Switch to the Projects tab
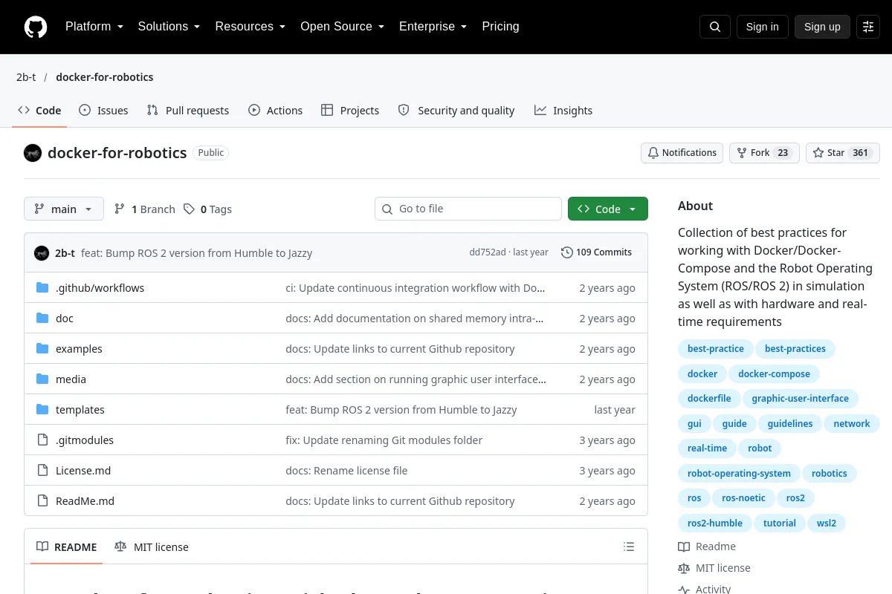Image resolution: width=892 pixels, height=594 pixels. click(x=350, y=111)
